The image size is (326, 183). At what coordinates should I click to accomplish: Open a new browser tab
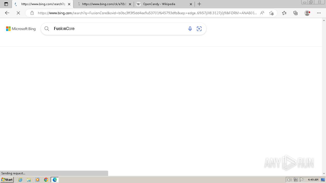(x=199, y=4)
